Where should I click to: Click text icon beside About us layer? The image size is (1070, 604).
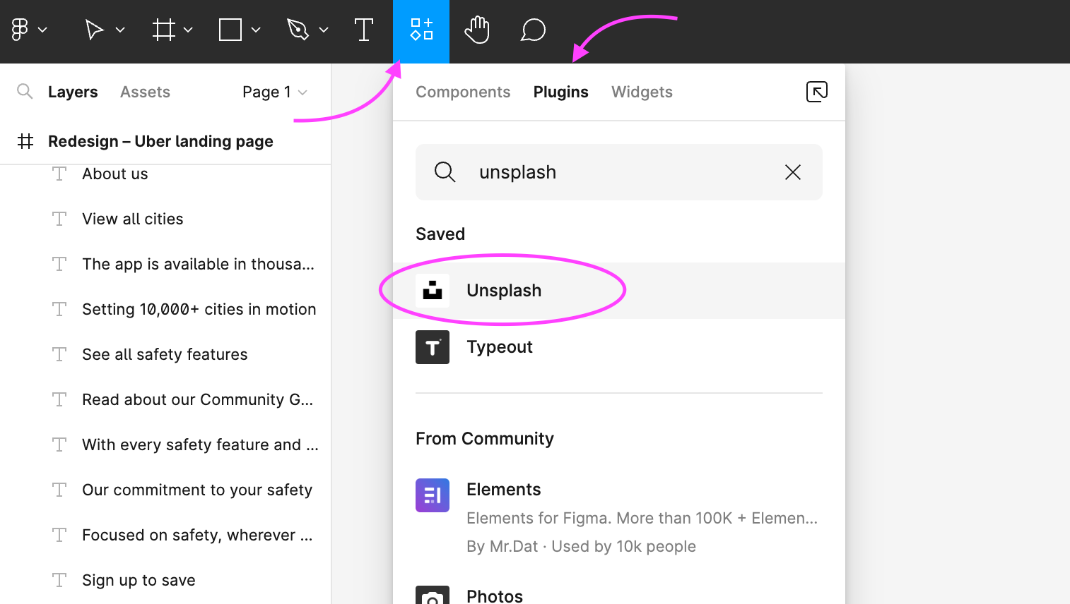click(x=59, y=174)
